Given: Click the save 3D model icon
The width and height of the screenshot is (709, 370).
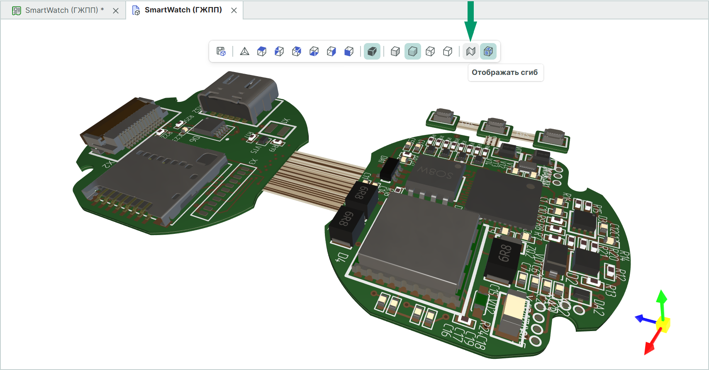Looking at the screenshot, I should [x=221, y=51].
